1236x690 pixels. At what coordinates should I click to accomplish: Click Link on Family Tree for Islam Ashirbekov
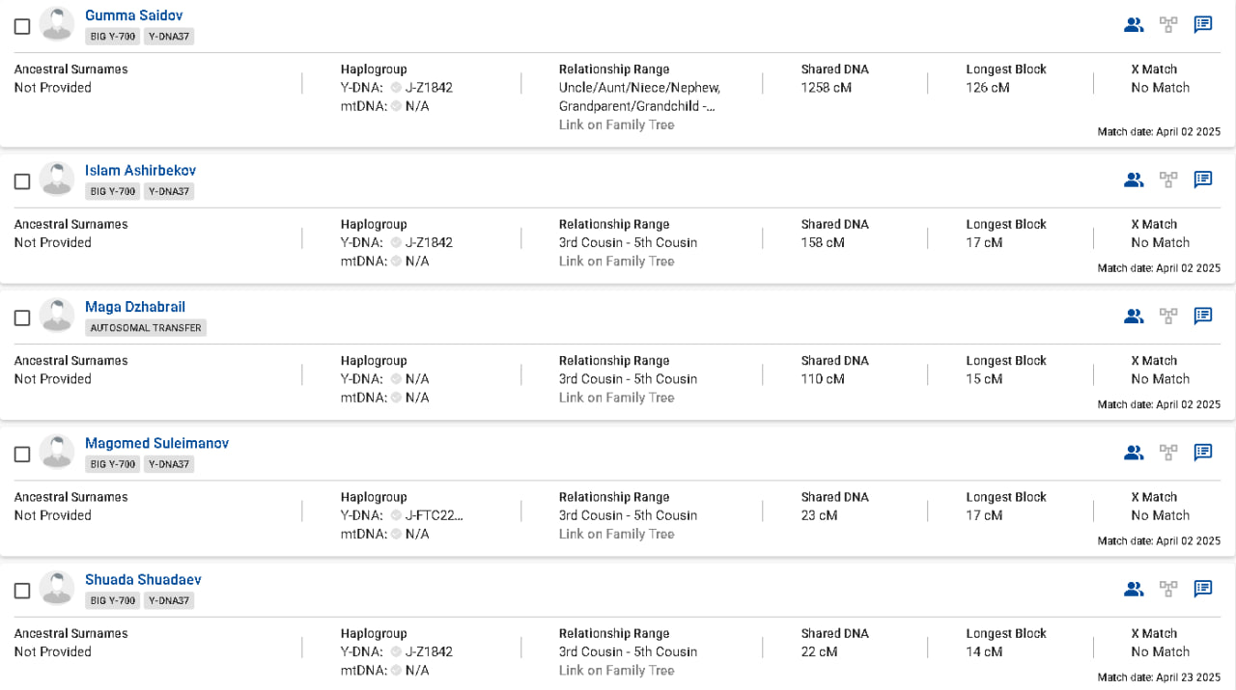(x=616, y=261)
